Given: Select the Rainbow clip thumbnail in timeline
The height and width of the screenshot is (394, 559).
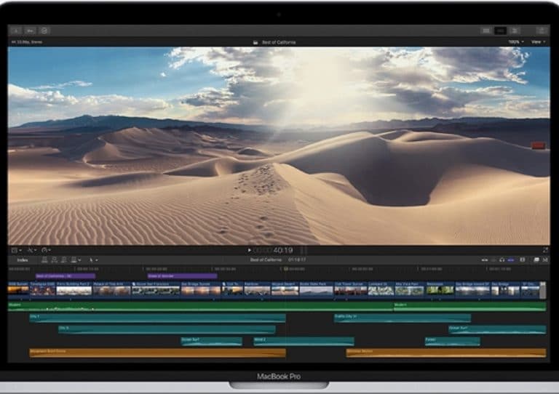Looking at the screenshot, I should coord(256,290).
